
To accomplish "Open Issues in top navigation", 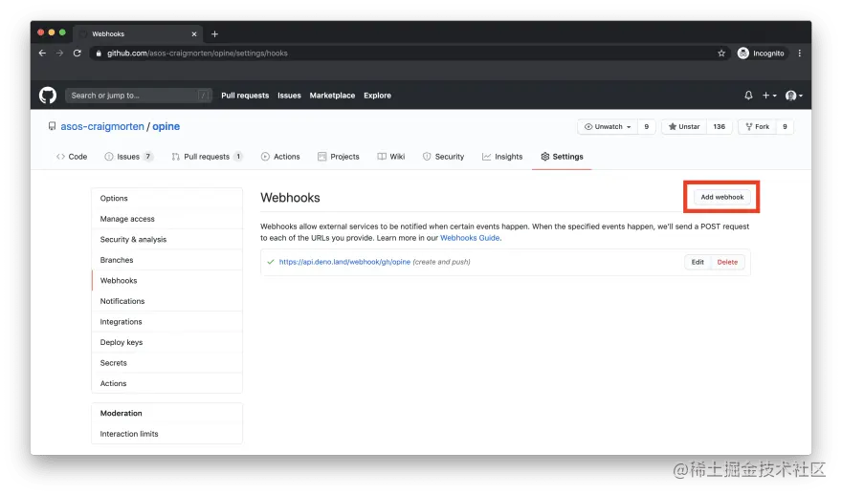I will point(289,96).
